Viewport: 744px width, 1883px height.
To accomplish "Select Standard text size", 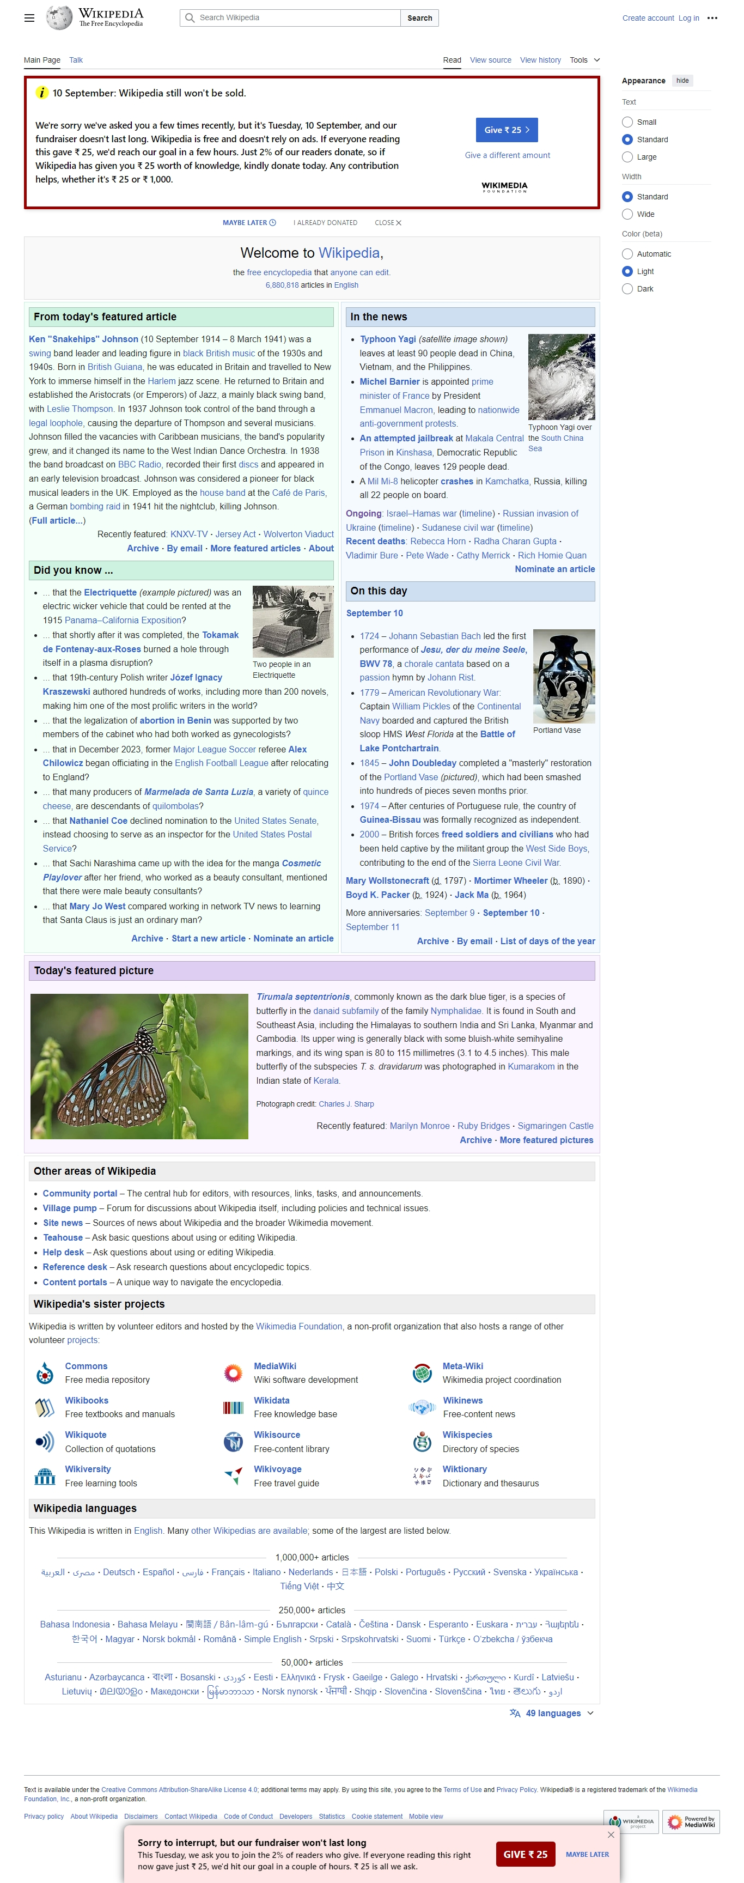I will [x=627, y=139].
